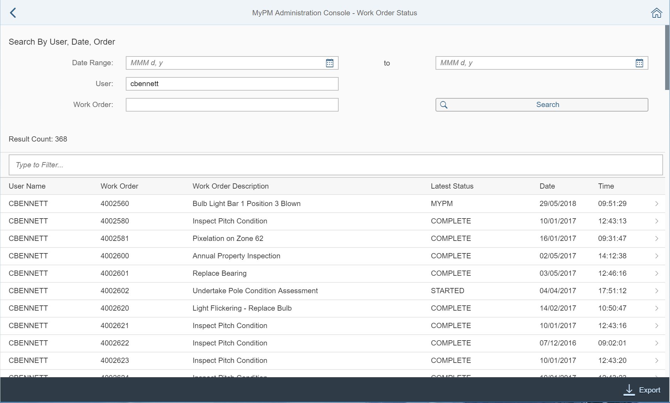Click the magnifier icon in Search button
670x403 pixels.
coord(444,105)
